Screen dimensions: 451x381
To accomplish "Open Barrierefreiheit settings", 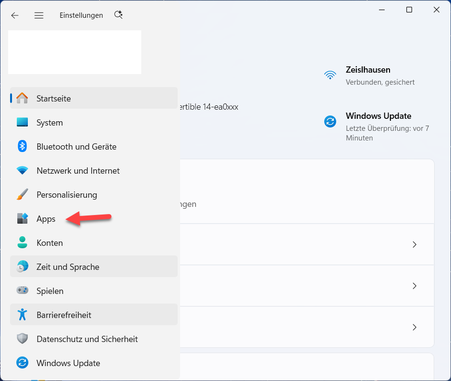I will (x=94, y=315).
